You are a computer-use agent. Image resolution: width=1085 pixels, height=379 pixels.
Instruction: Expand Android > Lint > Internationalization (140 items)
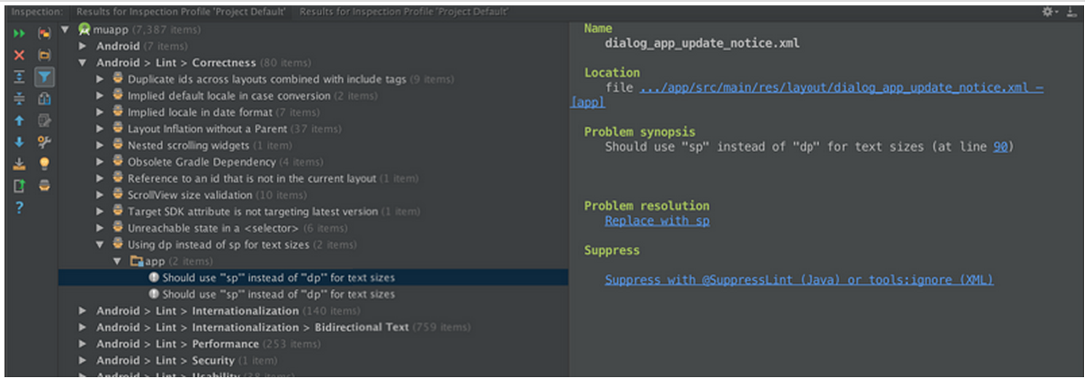coord(83,311)
